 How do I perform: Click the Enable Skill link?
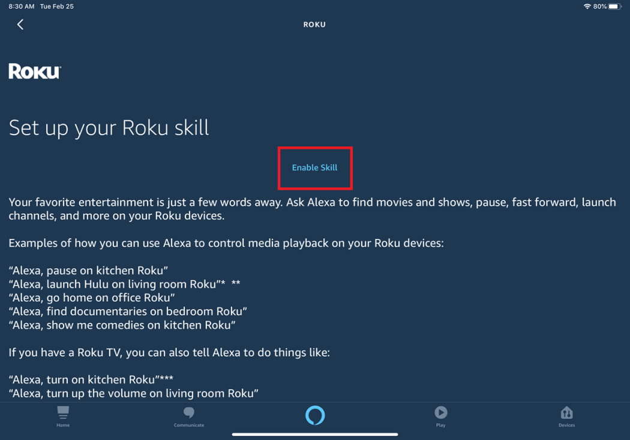[x=314, y=167]
